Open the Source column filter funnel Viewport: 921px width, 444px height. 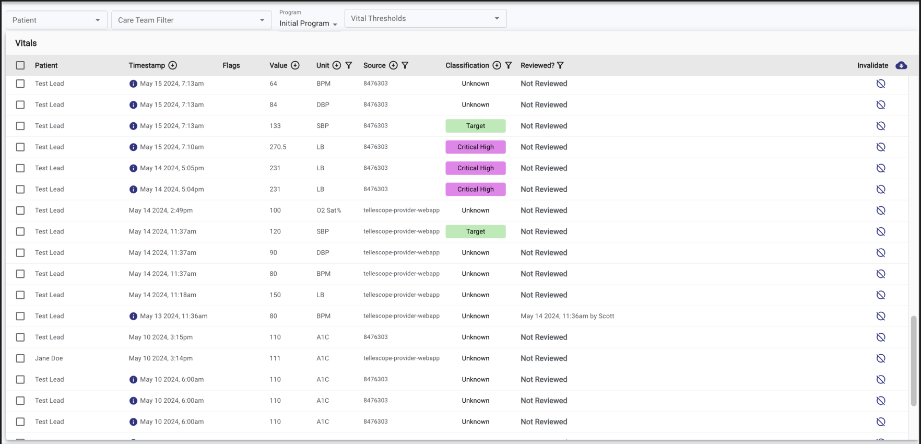(405, 65)
